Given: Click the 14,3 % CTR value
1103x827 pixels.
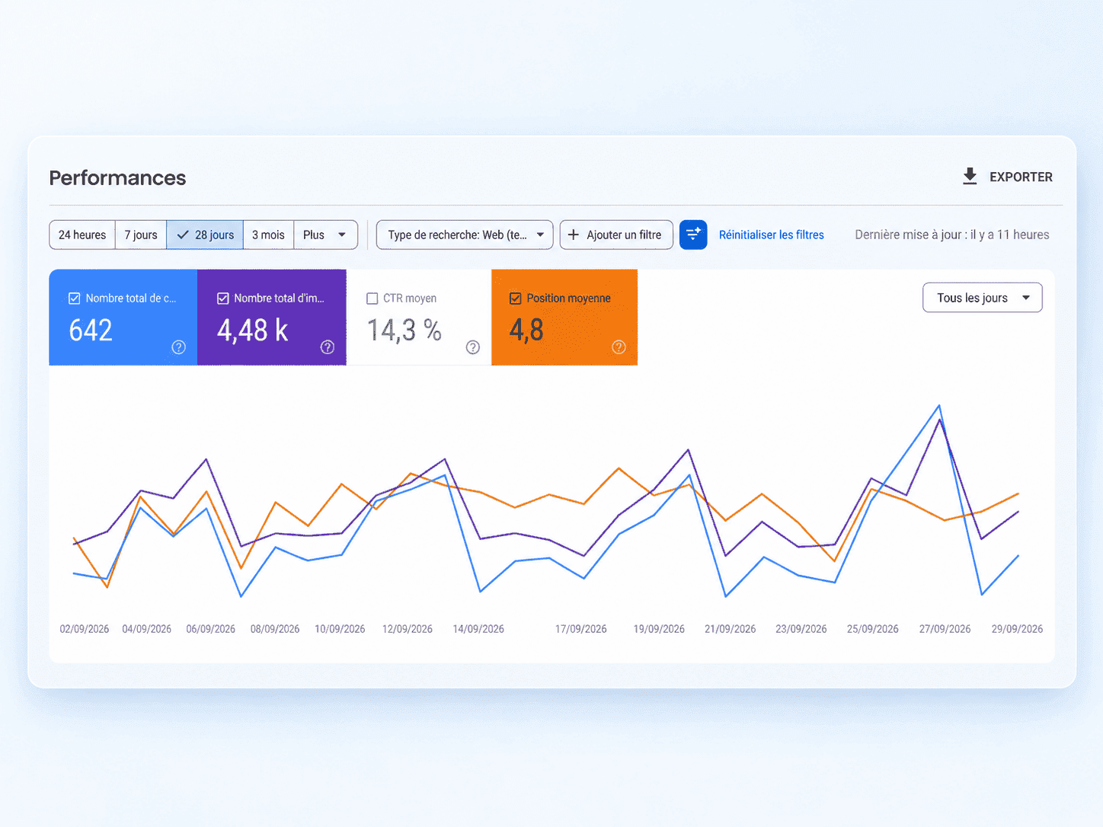Looking at the screenshot, I should 404,330.
